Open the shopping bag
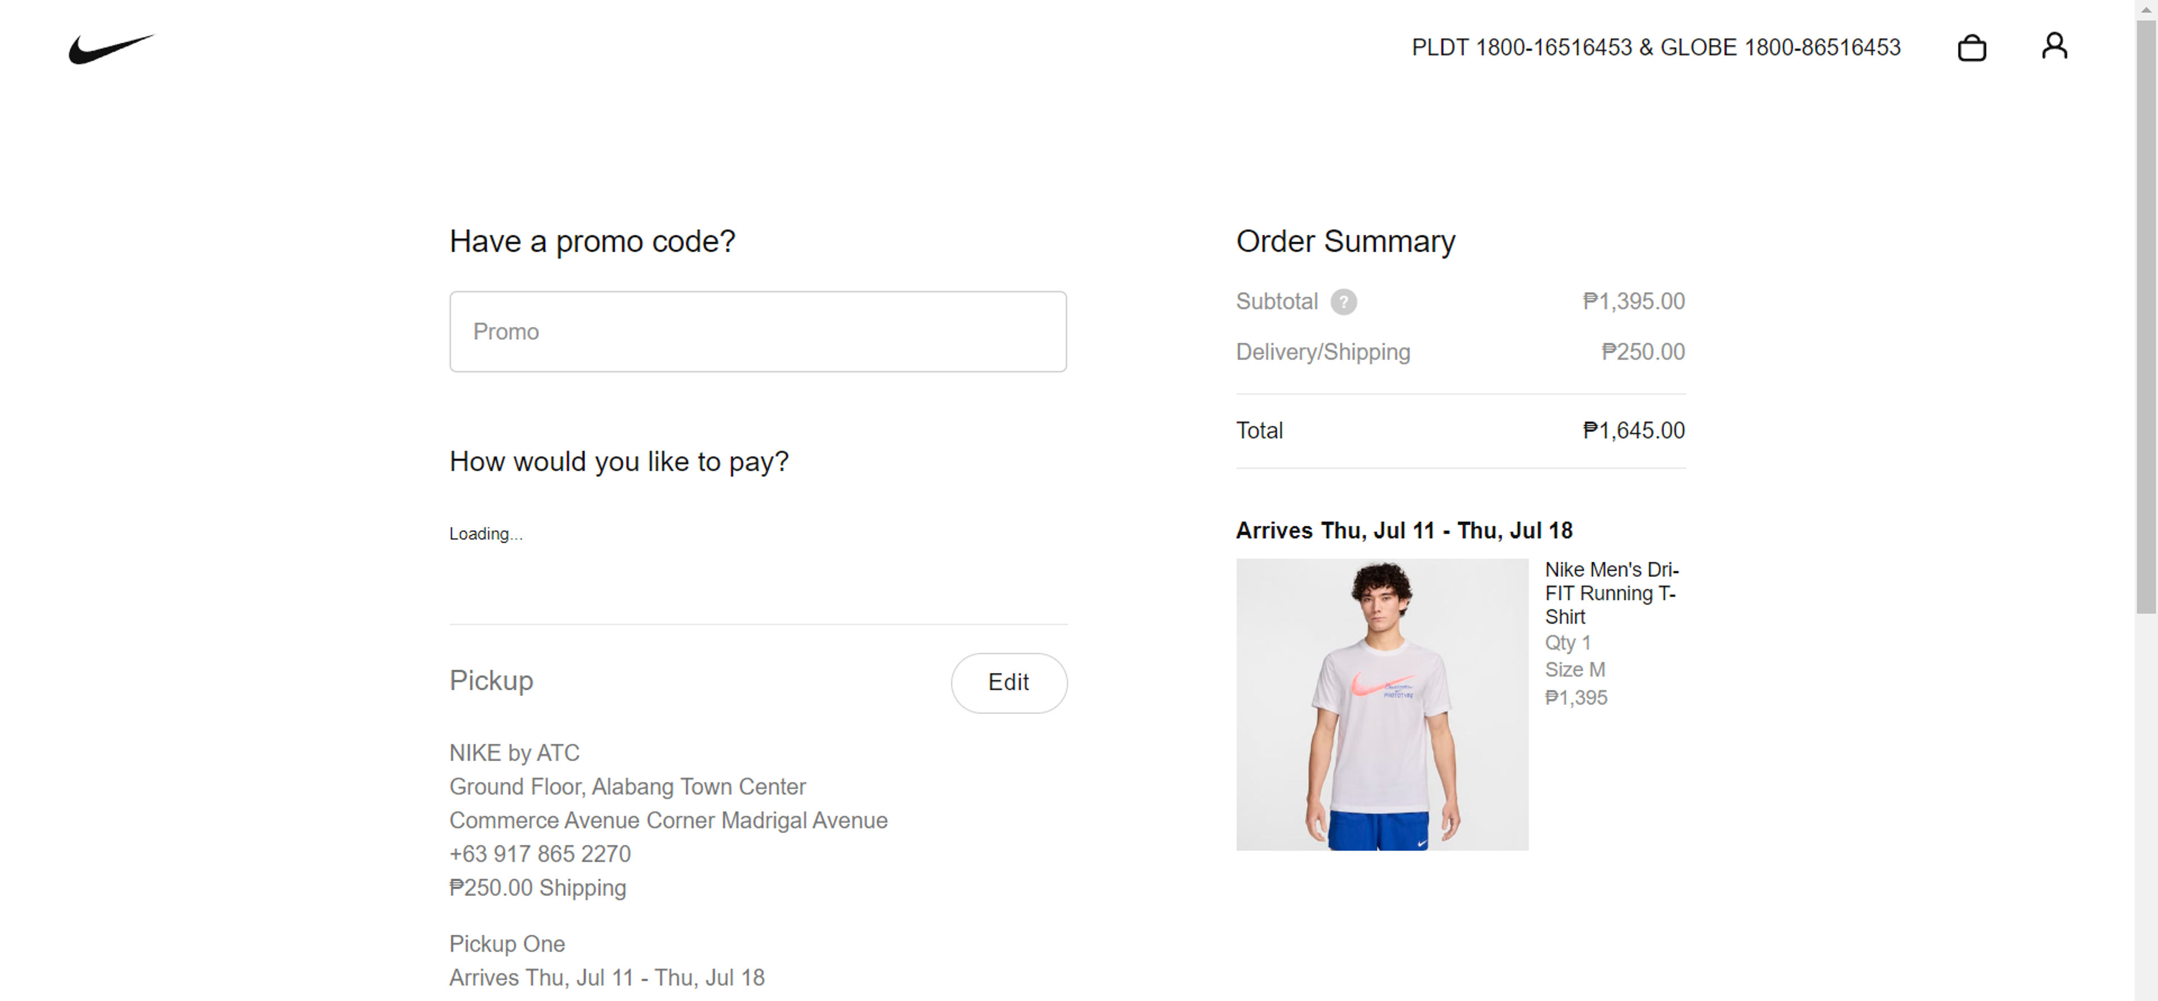Image resolution: width=2158 pixels, height=1001 pixels. point(1973,48)
